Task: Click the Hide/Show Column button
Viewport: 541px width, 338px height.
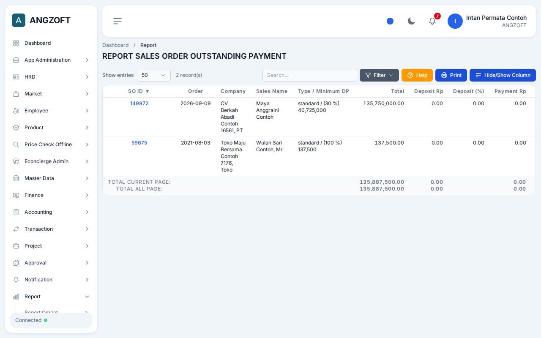Action: pos(503,75)
